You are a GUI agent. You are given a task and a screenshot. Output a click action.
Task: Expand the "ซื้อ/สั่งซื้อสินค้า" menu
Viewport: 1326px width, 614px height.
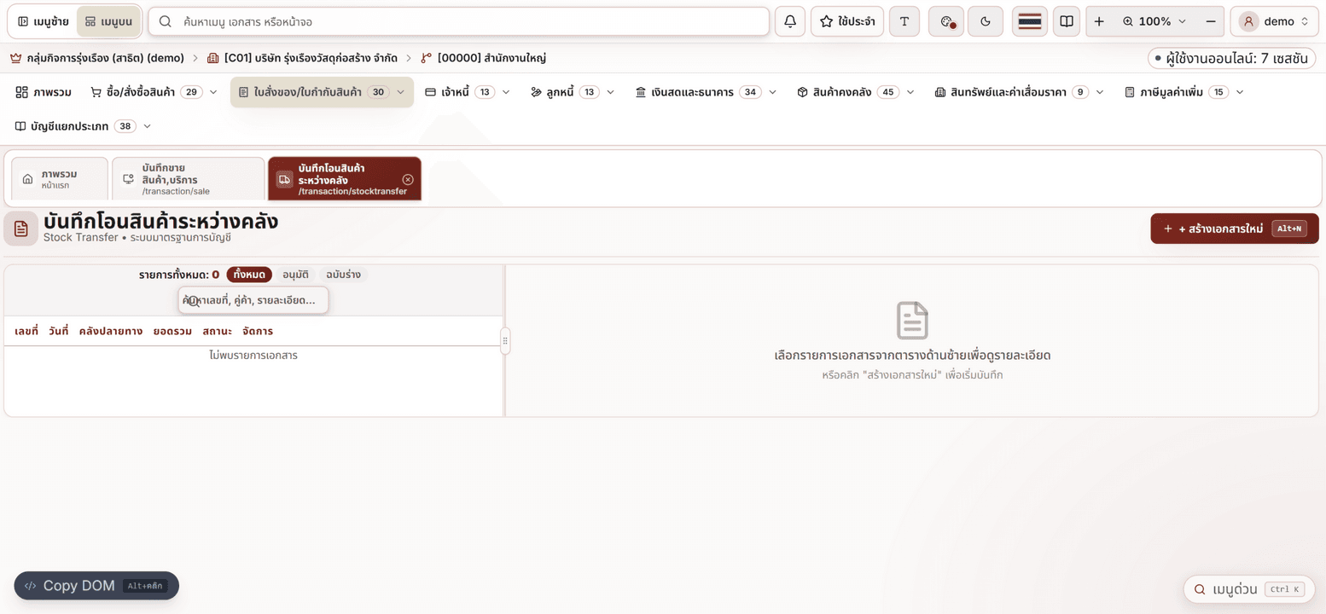(154, 92)
